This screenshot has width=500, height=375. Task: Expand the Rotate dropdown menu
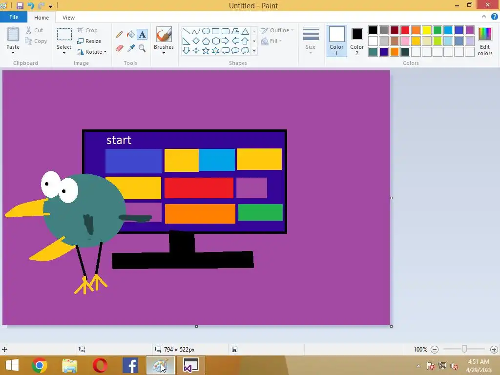pyautogui.click(x=105, y=52)
